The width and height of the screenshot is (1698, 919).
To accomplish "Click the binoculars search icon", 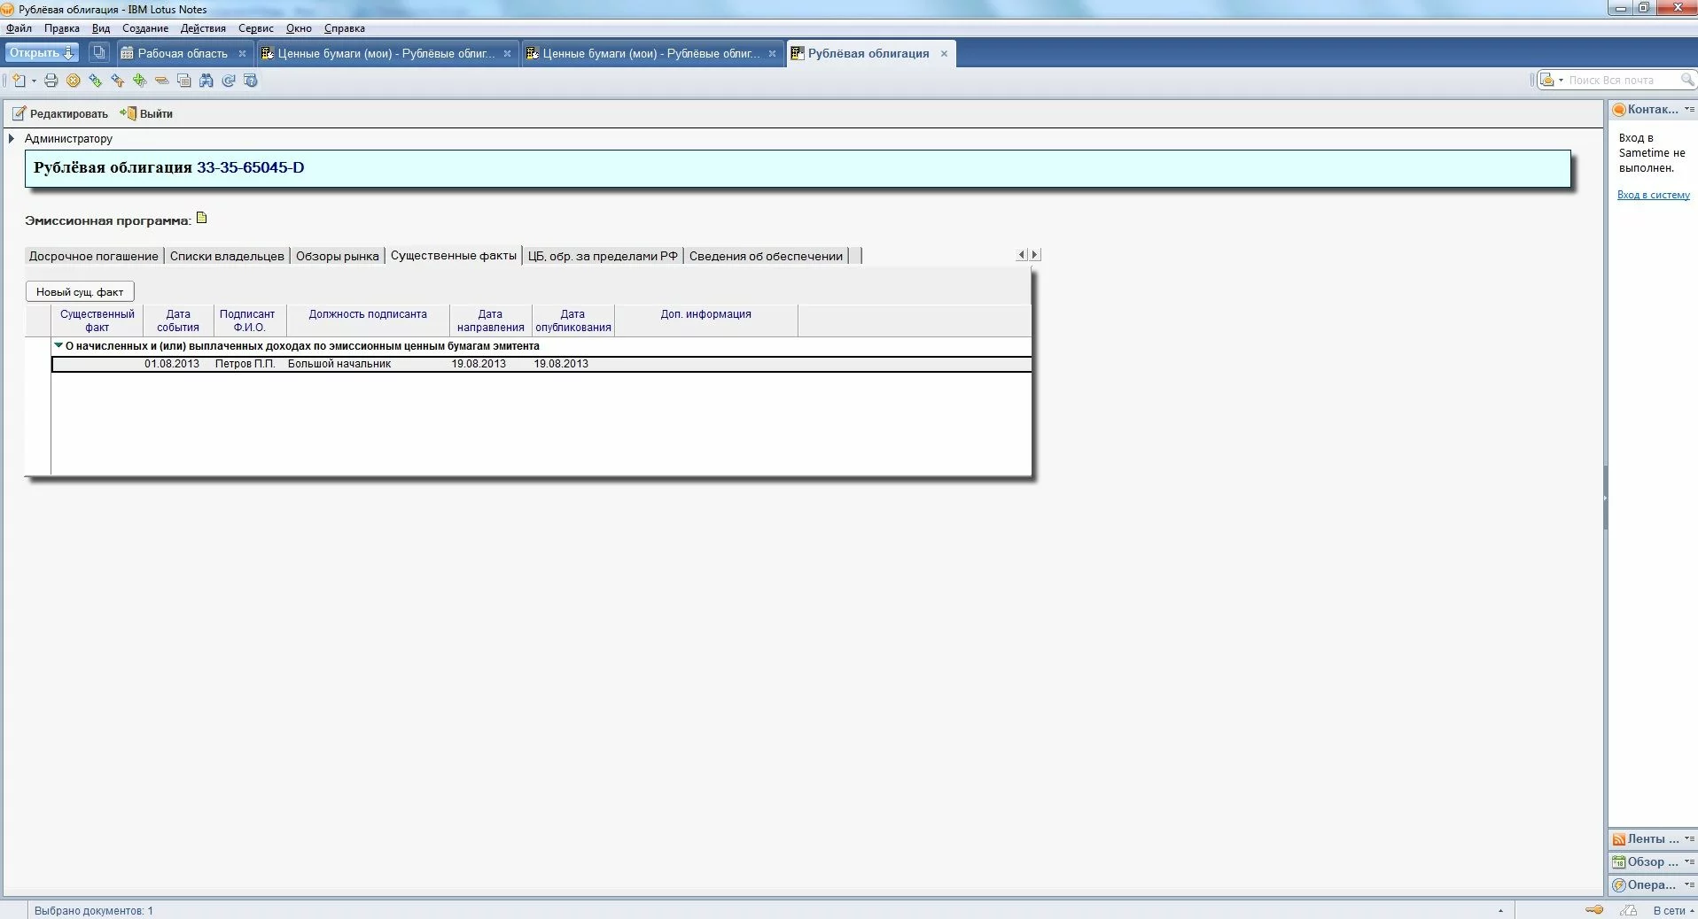I will [206, 81].
